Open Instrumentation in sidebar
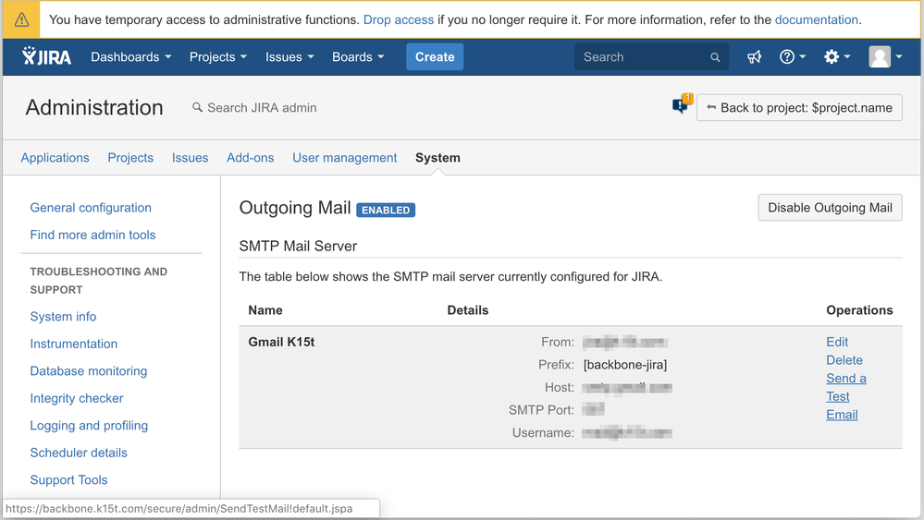Viewport: 924px width, 520px height. (x=74, y=344)
